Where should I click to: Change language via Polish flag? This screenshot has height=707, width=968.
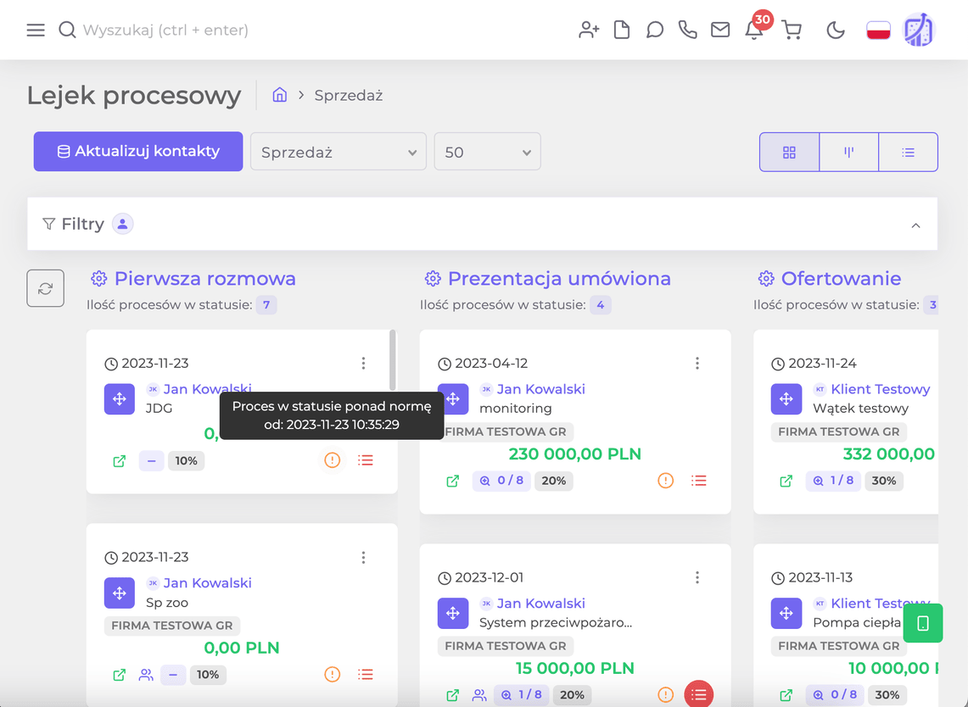878,30
